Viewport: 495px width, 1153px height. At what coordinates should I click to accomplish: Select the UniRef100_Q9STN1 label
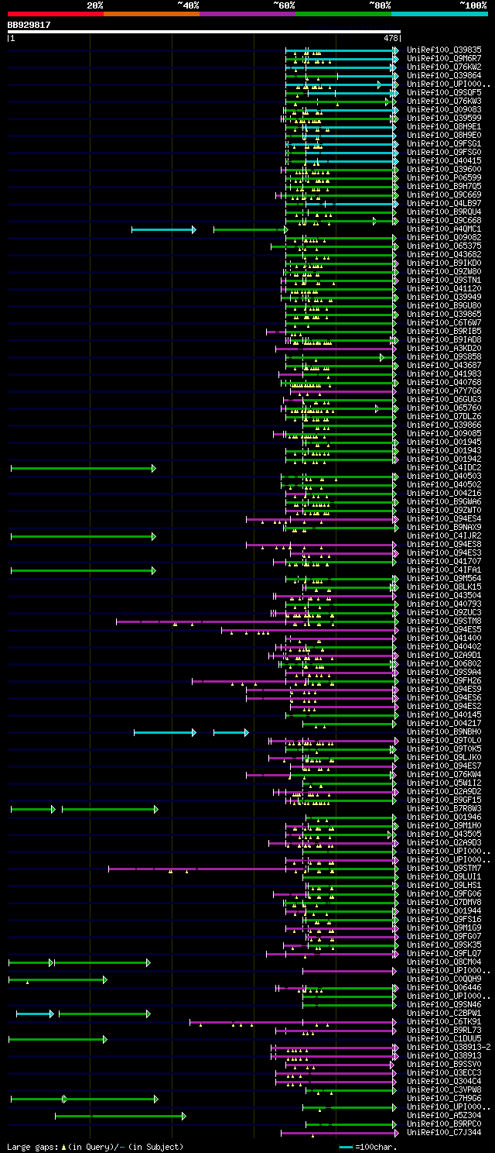tap(444, 280)
